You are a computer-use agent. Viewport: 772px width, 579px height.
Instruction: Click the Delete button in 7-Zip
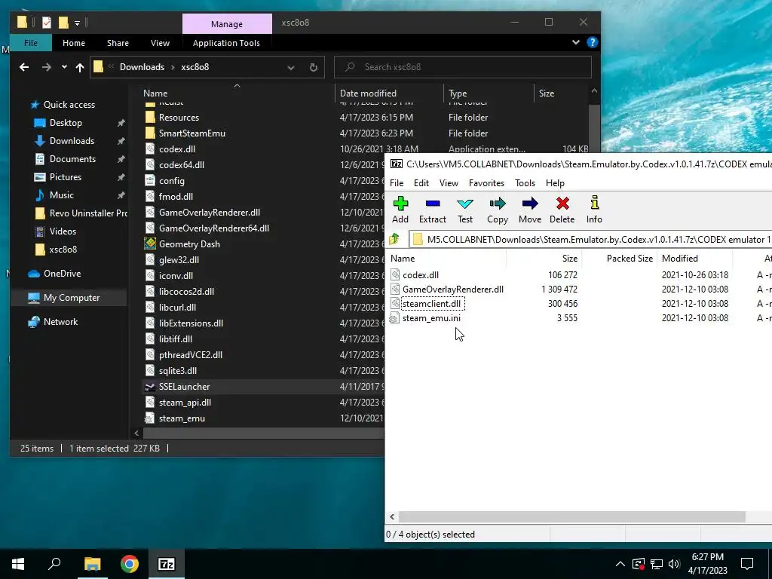[x=562, y=210]
